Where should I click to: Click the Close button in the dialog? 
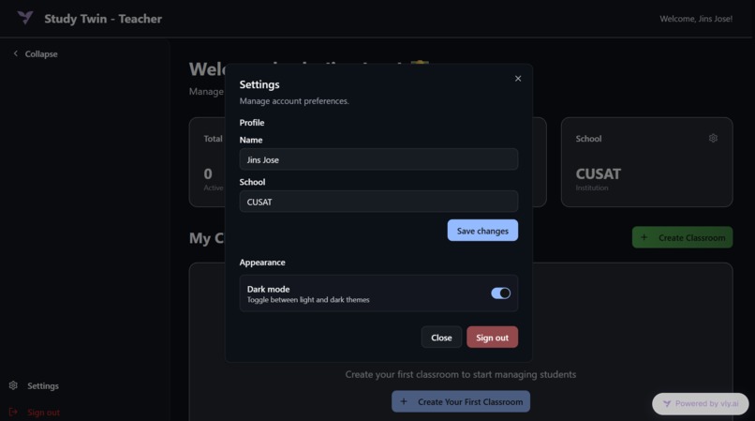pyautogui.click(x=441, y=338)
